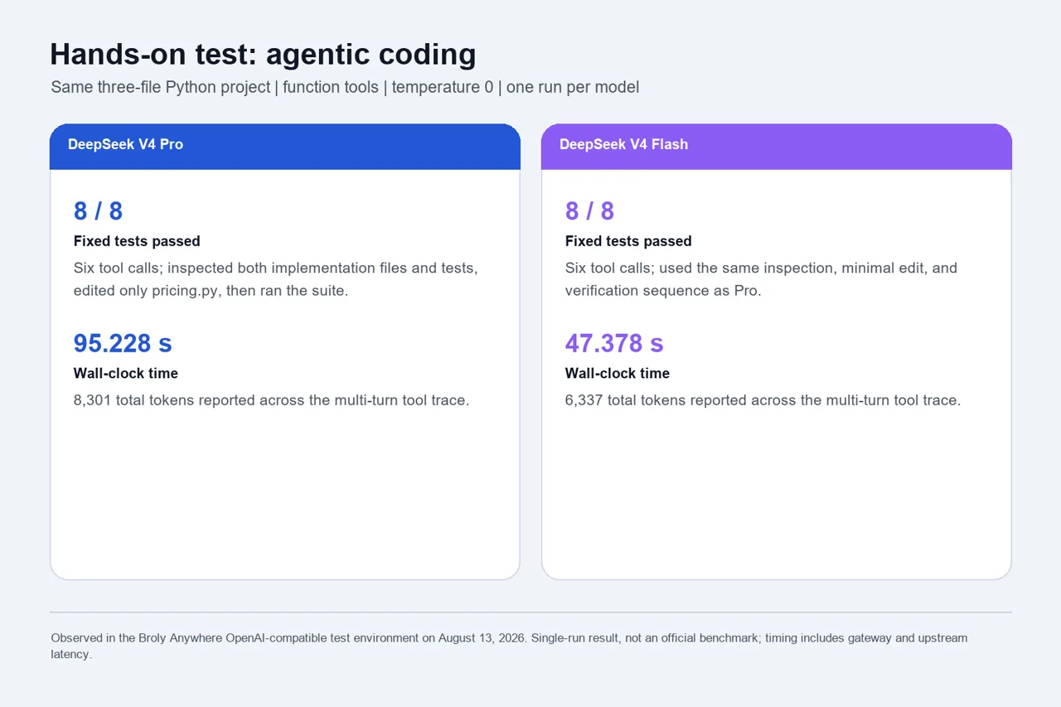The image size is (1061, 707).
Task: Click 'Fixed tests passed' label under Flash
Action: 628,241
